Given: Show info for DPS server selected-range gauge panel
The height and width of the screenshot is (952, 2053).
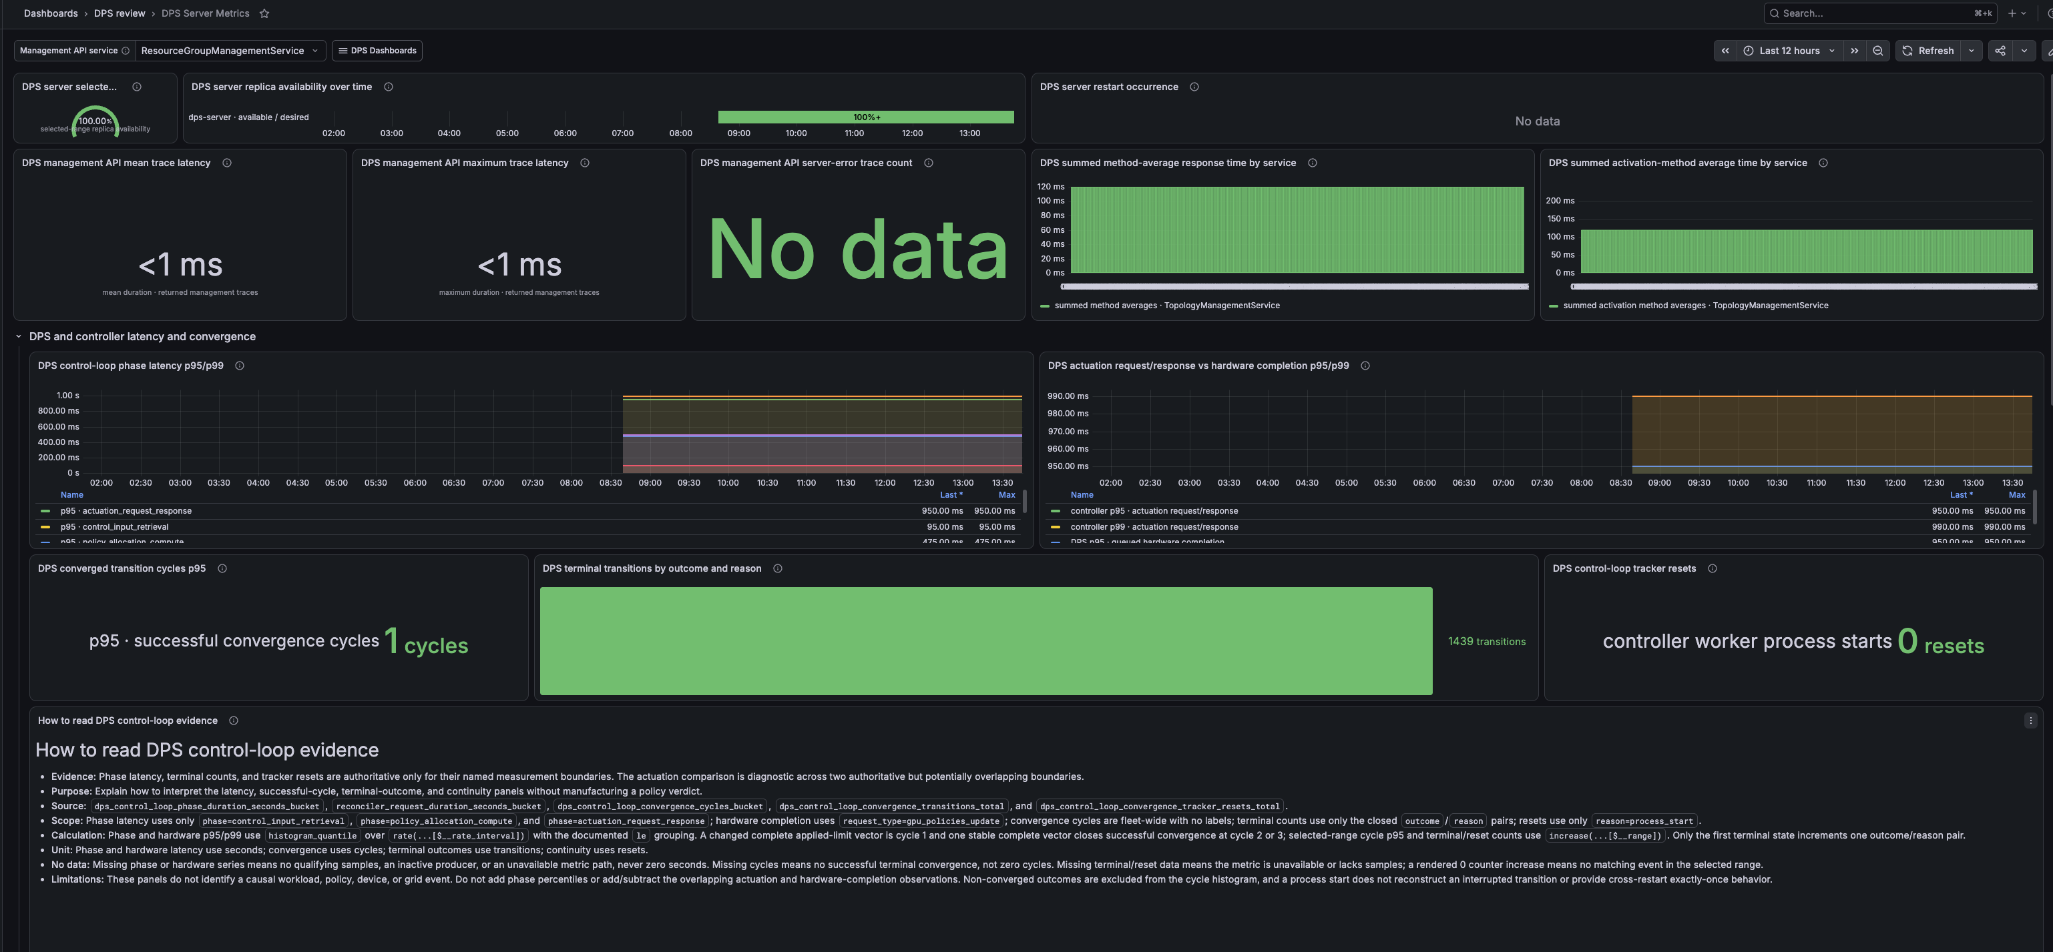Looking at the screenshot, I should tap(136, 87).
